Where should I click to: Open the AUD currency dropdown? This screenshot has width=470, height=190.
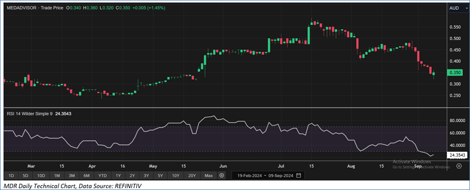click(458, 8)
